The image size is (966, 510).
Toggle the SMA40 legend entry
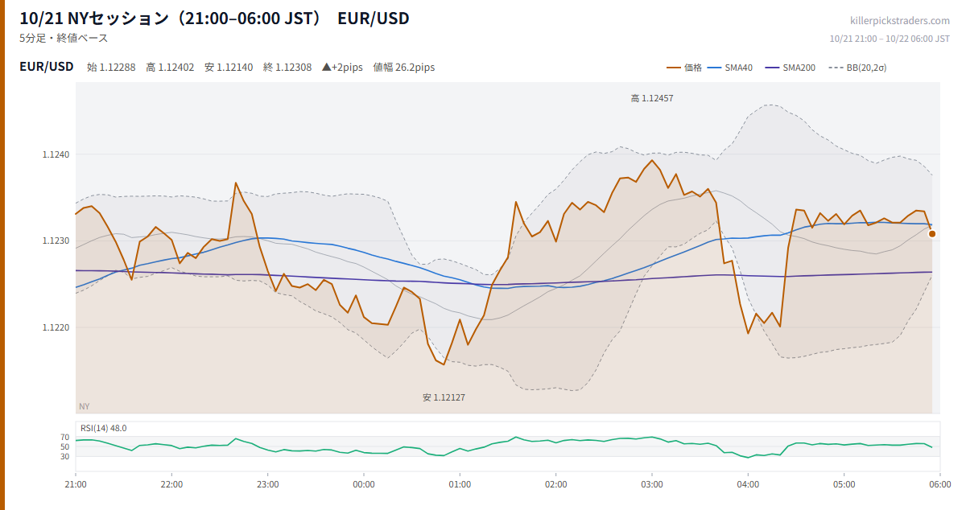(x=730, y=68)
